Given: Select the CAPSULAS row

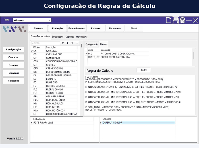Looking at the screenshot, I should 54,51.
